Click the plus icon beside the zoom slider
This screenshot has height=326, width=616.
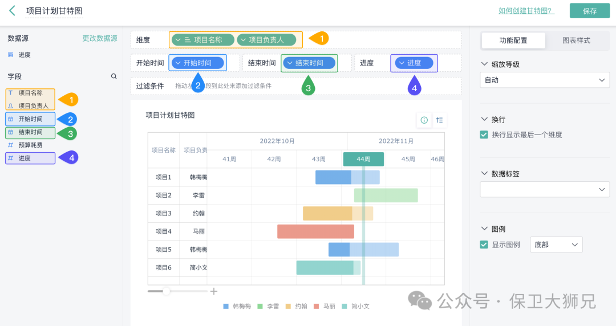click(x=214, y=291)
